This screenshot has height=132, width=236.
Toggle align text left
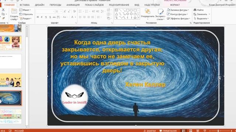coord(80,17)
